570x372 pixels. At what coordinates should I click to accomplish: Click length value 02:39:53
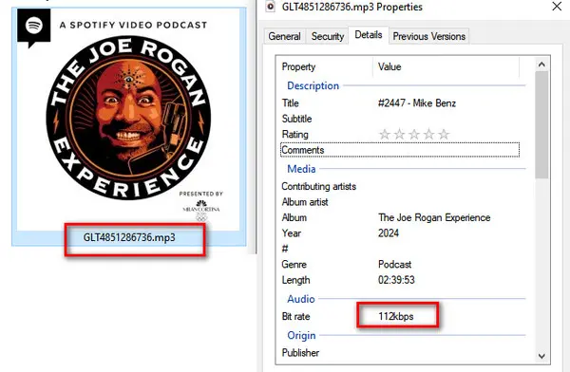(396, 280)
